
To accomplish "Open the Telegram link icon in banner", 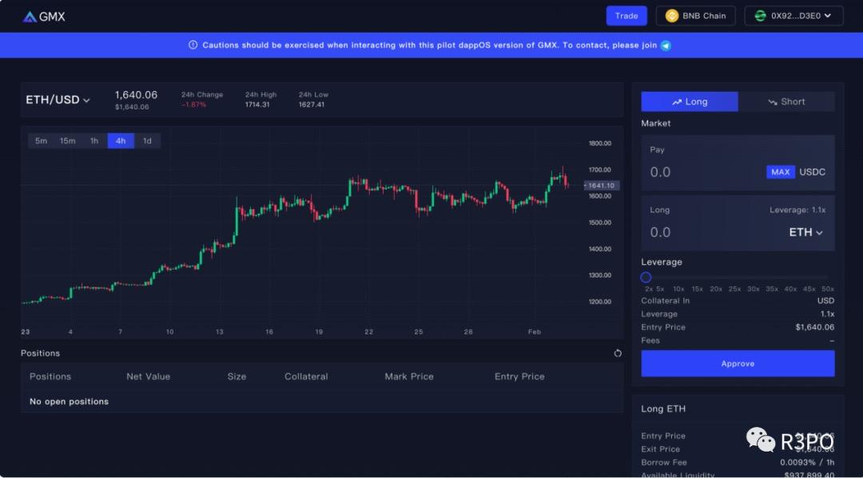I will click(666, 45).
